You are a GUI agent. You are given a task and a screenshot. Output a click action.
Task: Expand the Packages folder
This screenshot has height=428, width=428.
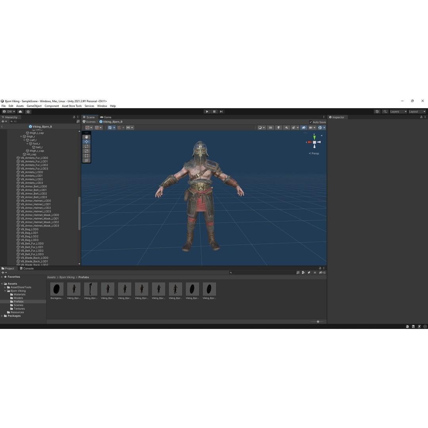[2, 316]
